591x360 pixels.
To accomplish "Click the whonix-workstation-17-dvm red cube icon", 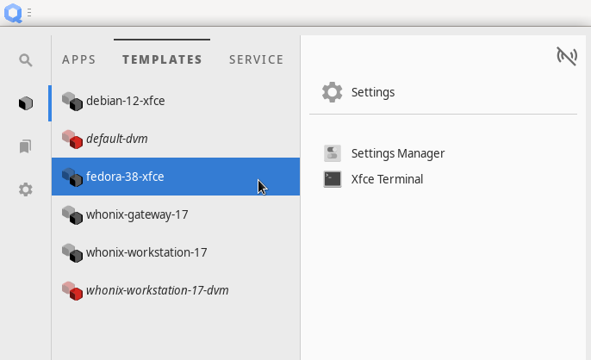I will point(72,290).
